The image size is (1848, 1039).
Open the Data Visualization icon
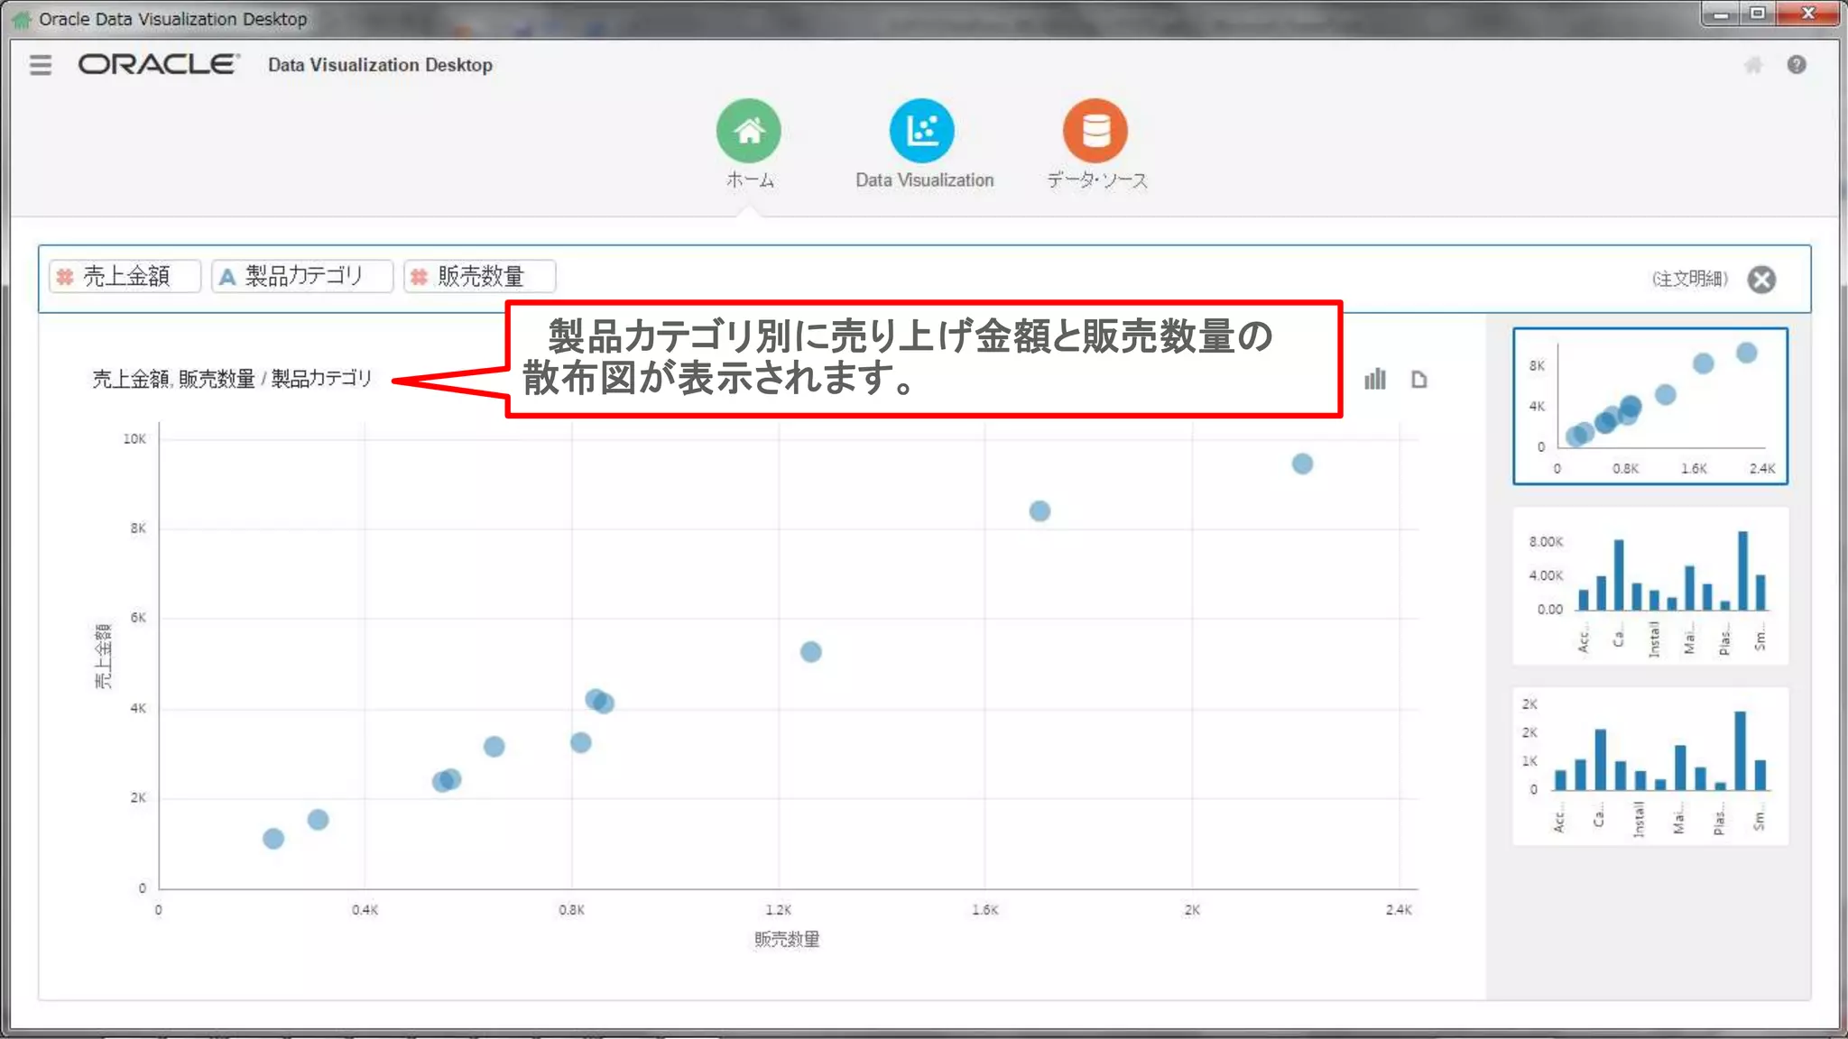[x=922, y=131]
